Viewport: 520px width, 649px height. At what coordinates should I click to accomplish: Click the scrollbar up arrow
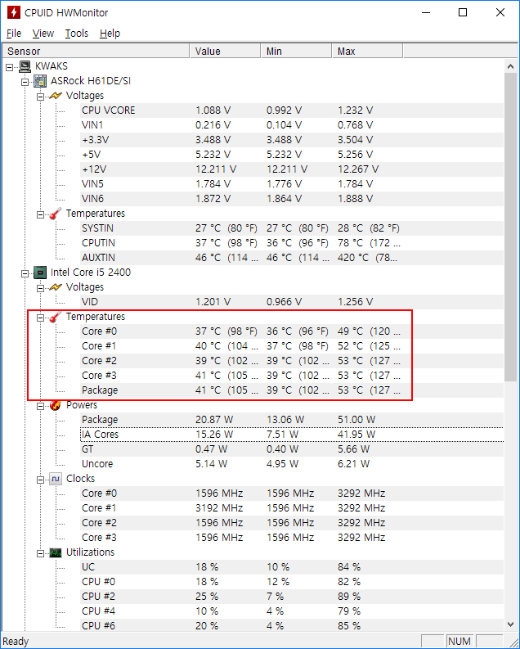click(510, 66)
